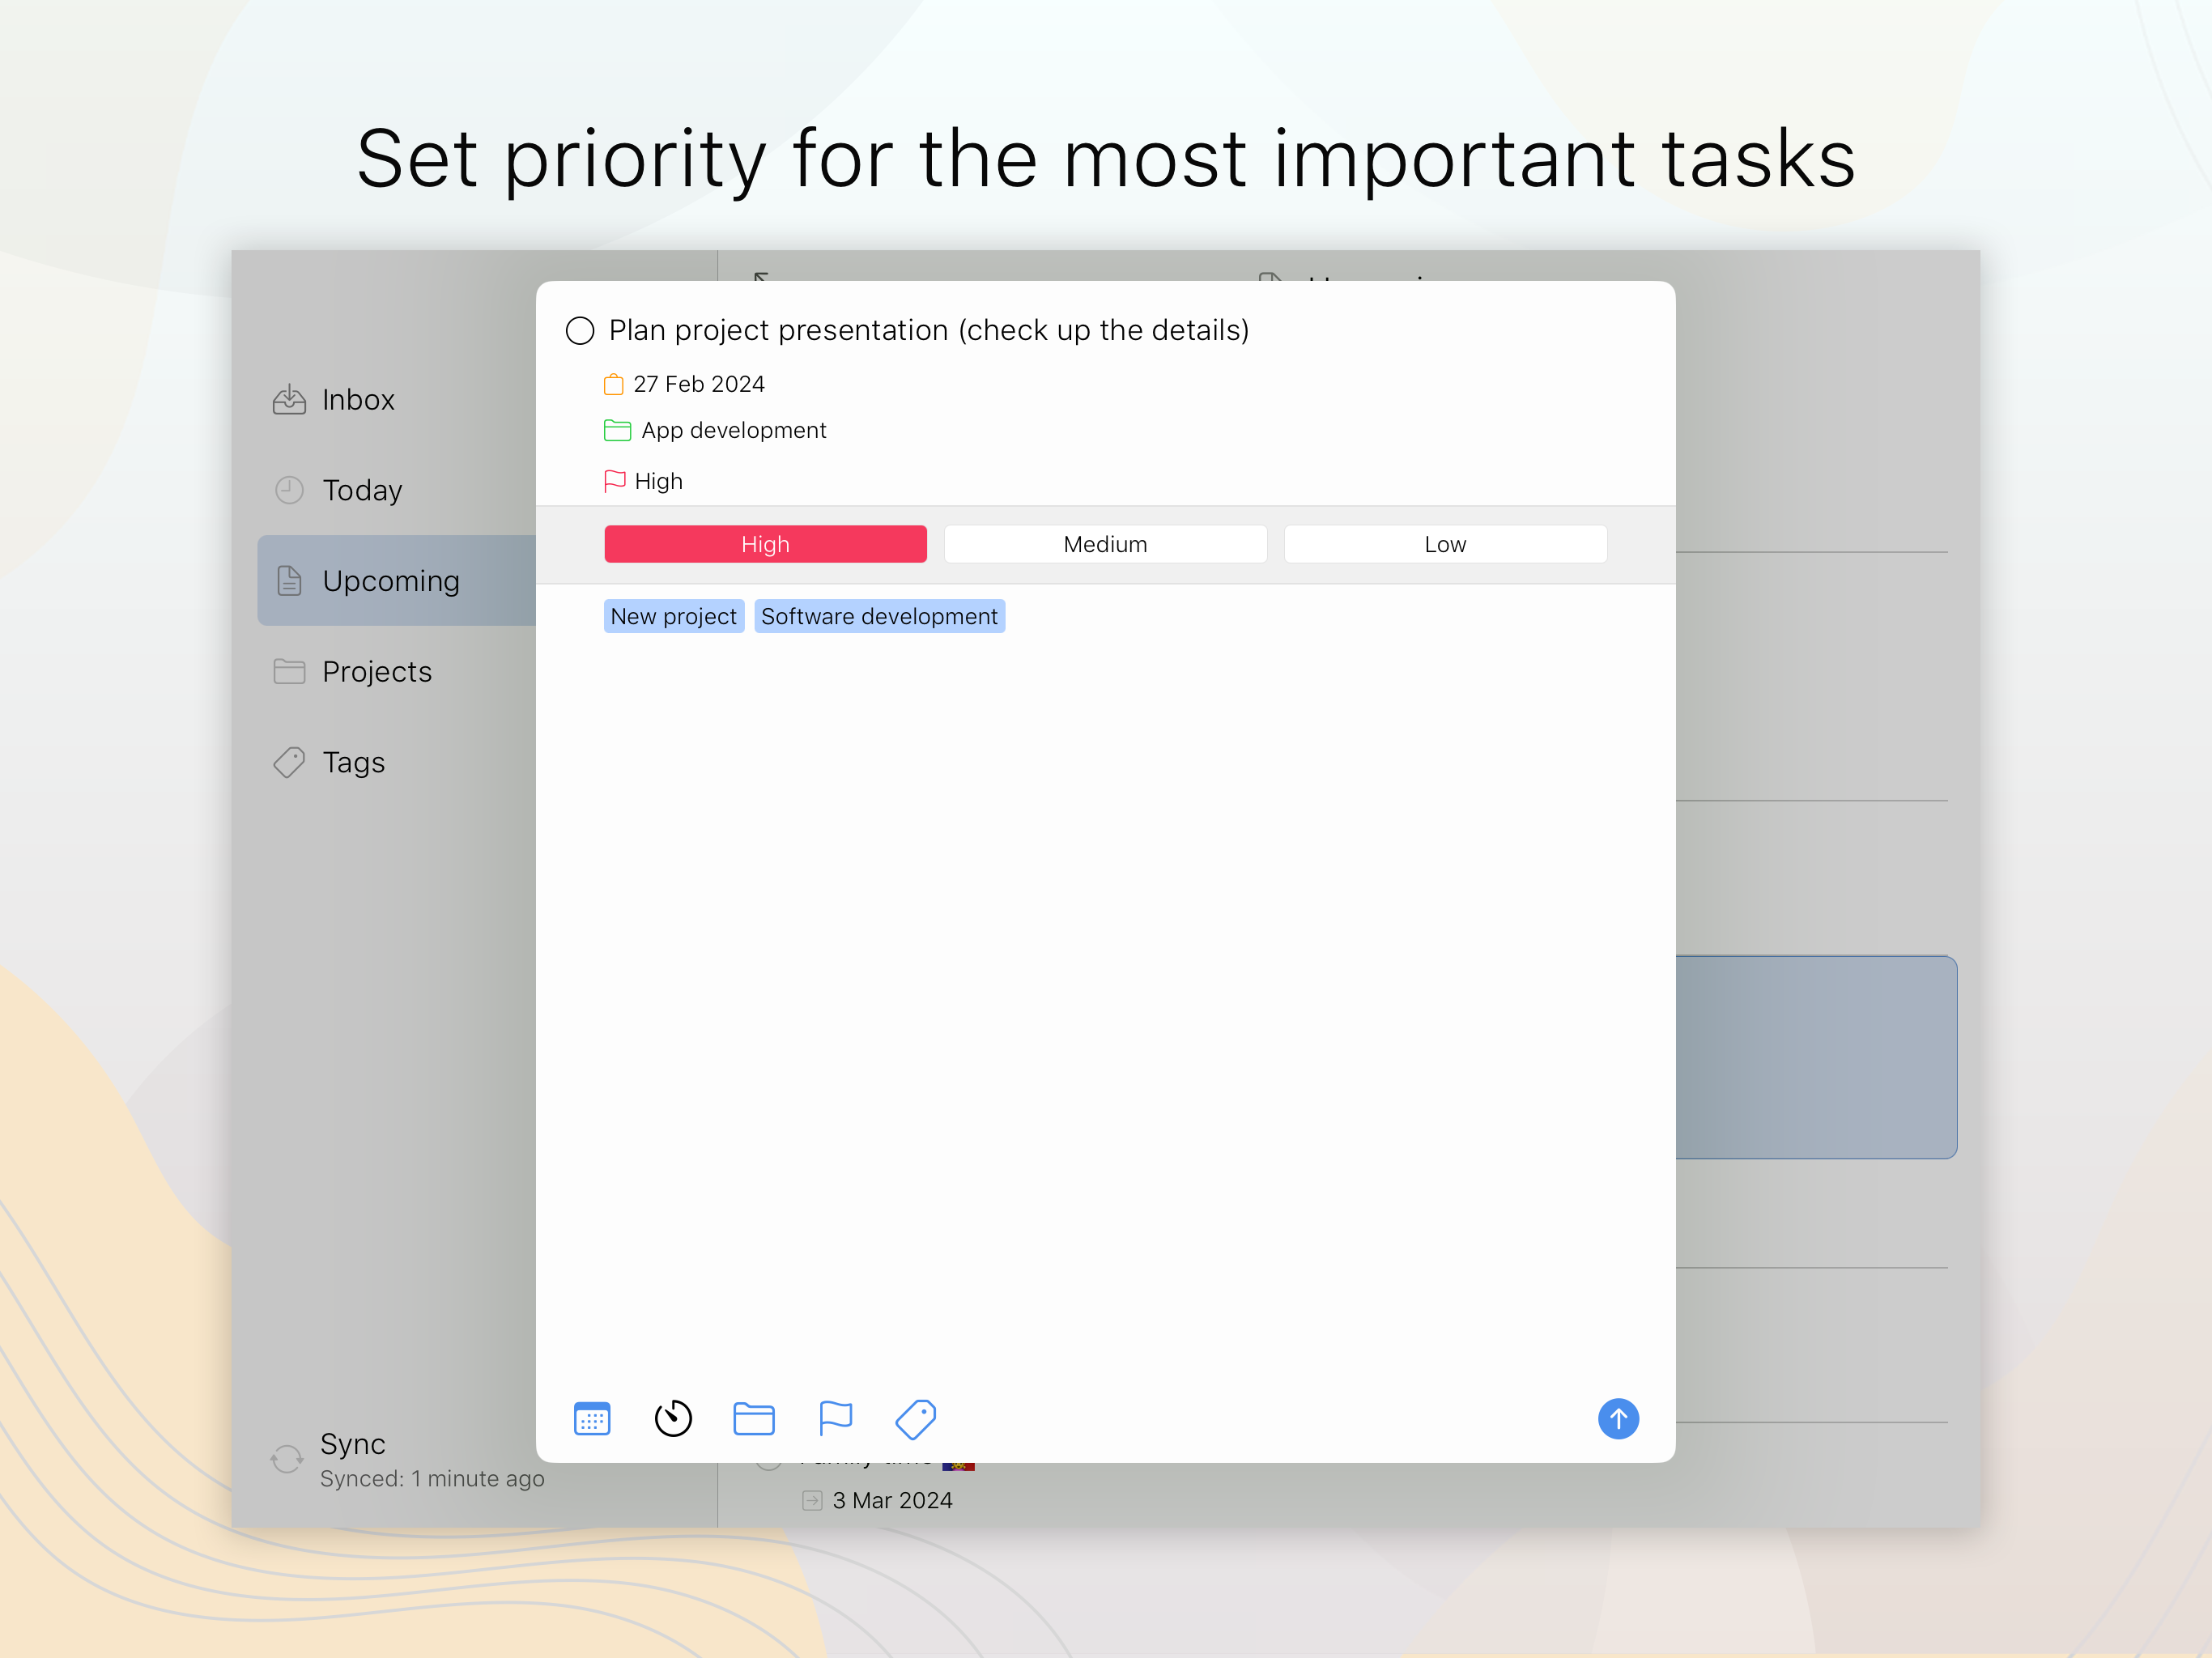Submit task with blue arrow button
The width and height of the screenshot is (2212, 1658).
point(1618,1418)
